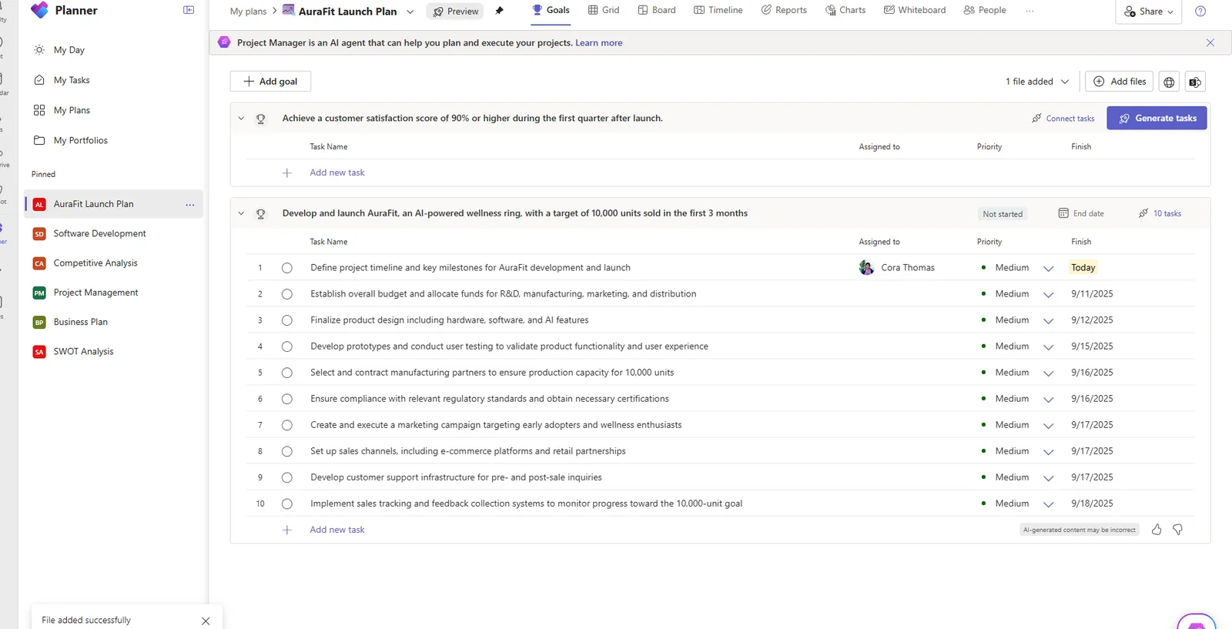Mark Establish overall budget task complete
The height and width of the screenshot is (629, 1232).
[x=287, y=294]
